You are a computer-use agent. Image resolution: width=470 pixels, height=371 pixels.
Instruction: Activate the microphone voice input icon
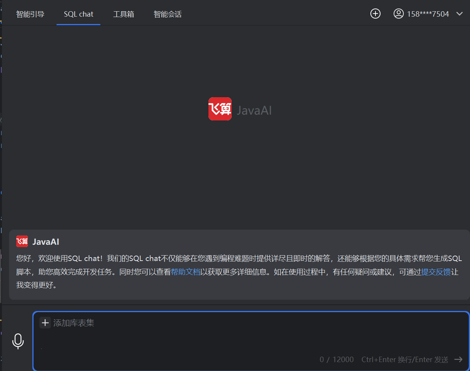18,341
